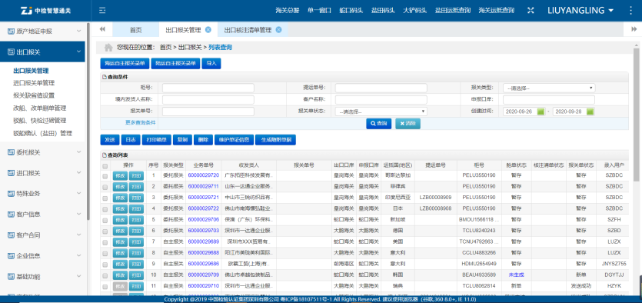642x303 pixels.
Task: Toggle the hamburger sidebar menu icon
Action: coord(102,11)
